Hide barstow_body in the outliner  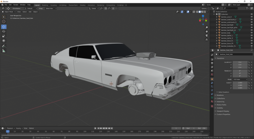click(252, 33)
